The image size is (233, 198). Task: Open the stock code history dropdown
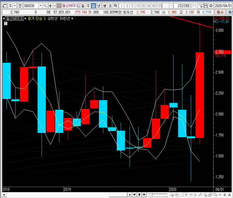tap(40, 6)
